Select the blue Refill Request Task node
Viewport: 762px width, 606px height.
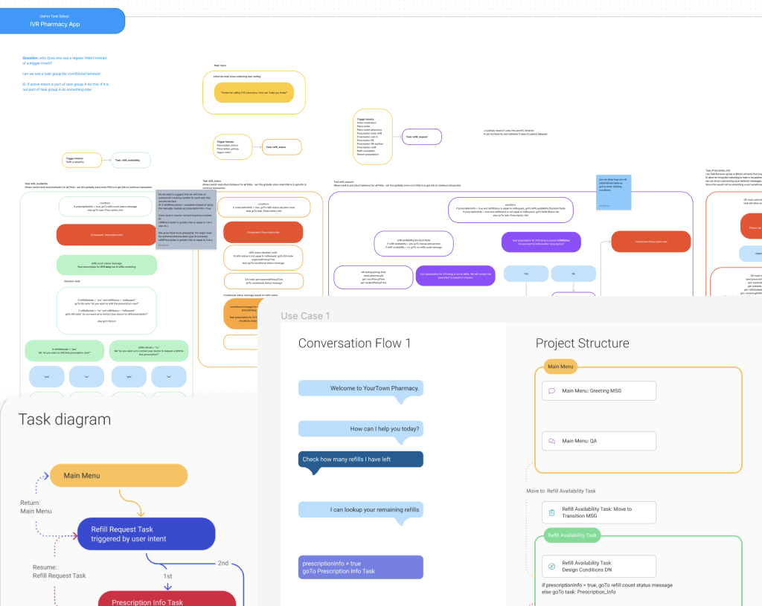pos(147,534)
